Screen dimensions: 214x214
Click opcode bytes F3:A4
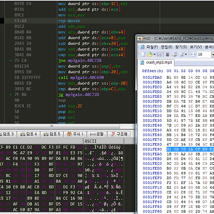pos(21,21)
